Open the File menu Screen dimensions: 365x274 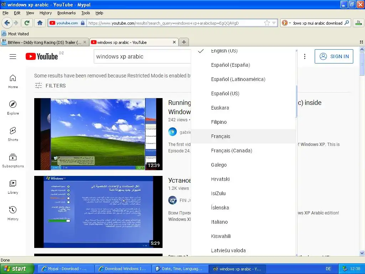click(x=5, y=13)
